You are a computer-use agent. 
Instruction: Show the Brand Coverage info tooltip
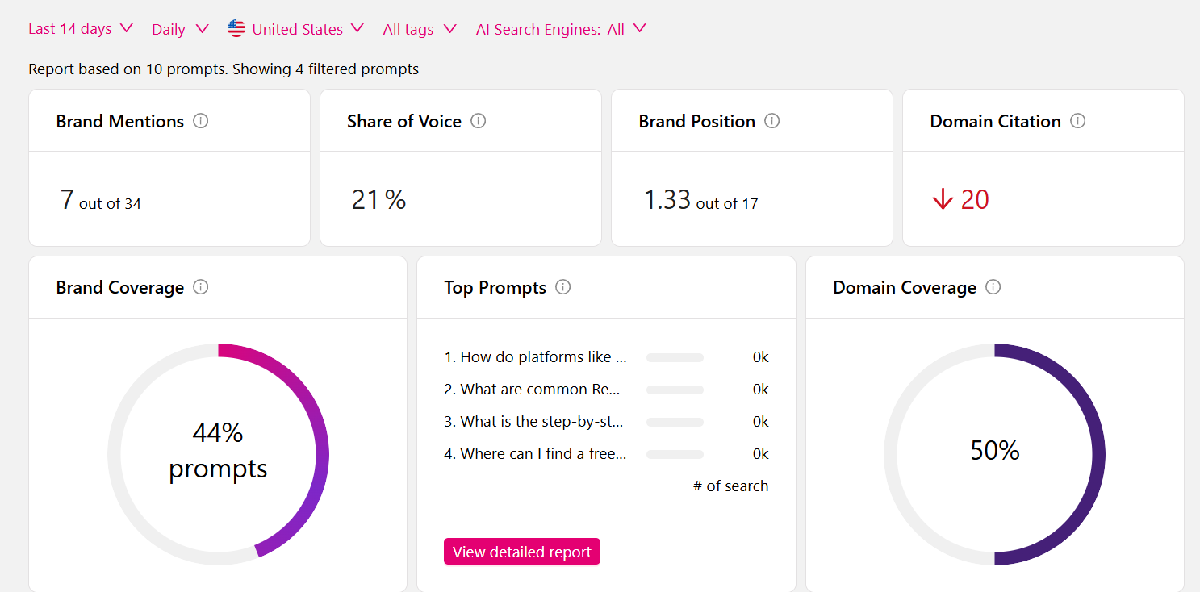[201, 287]
